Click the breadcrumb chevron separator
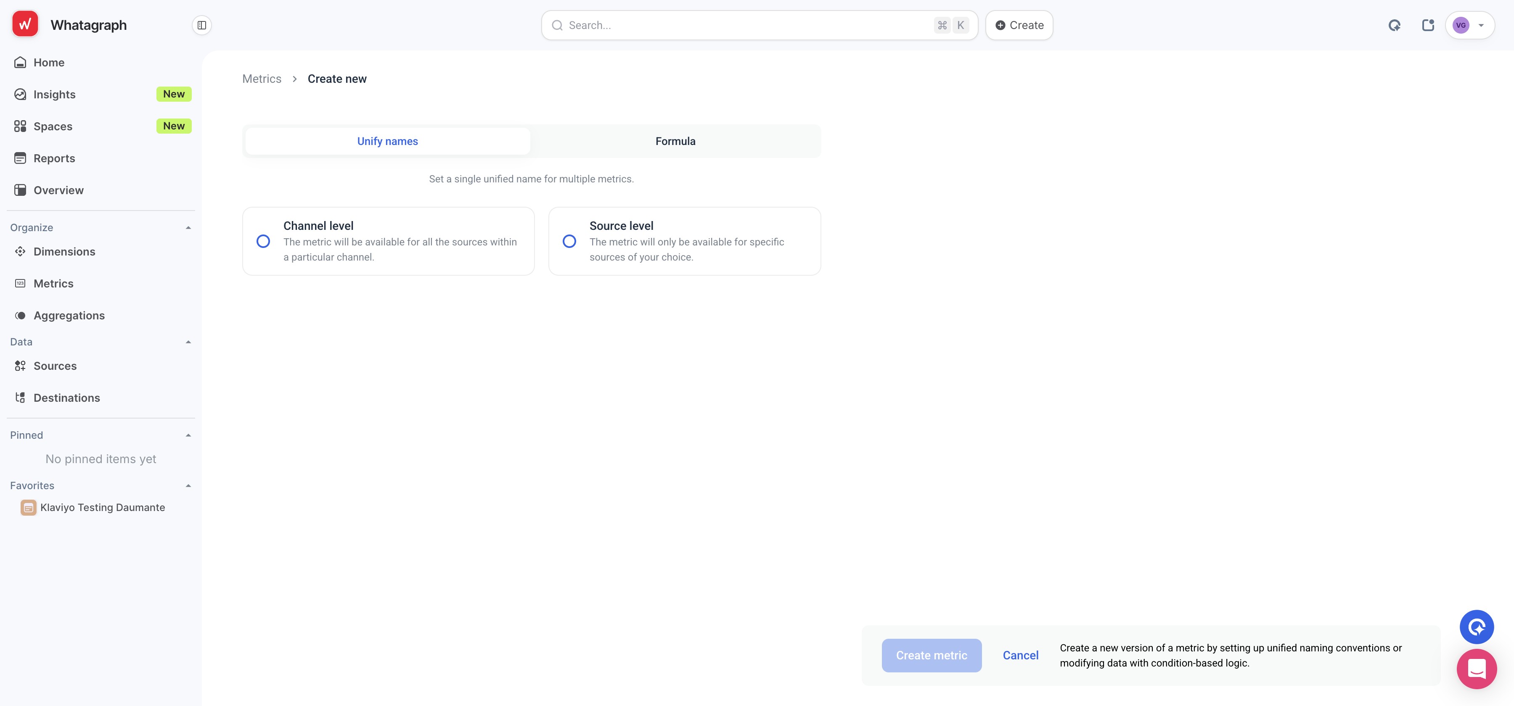 pyautogui.click(x=294, y=79)
